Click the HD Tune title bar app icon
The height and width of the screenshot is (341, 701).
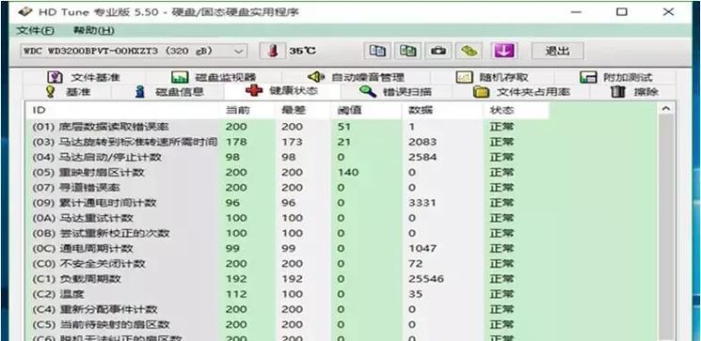pyautogui.click(x=24, y=11)
